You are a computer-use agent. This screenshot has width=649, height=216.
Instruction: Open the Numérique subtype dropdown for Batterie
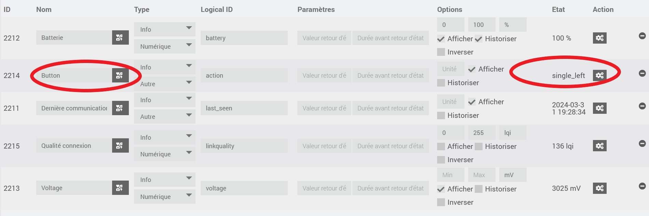tap(164, 46)
